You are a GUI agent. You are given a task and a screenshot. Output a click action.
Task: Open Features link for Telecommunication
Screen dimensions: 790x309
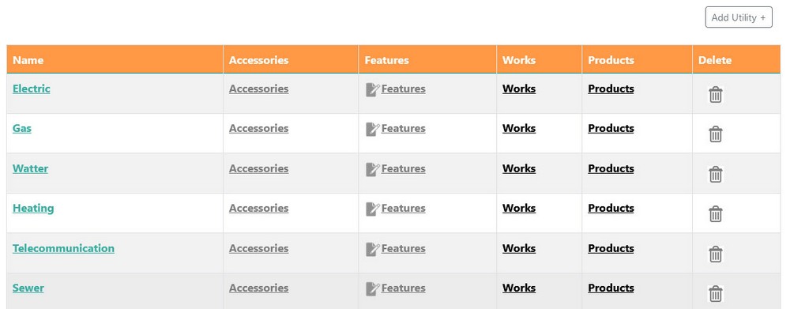[404, 248]
